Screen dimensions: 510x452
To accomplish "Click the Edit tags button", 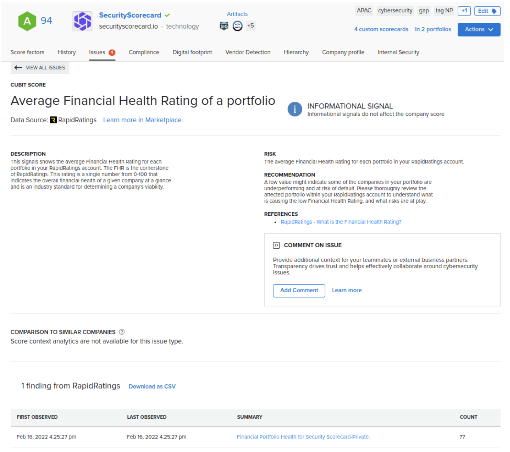I will pyautogui.click(x=487, y=11).
